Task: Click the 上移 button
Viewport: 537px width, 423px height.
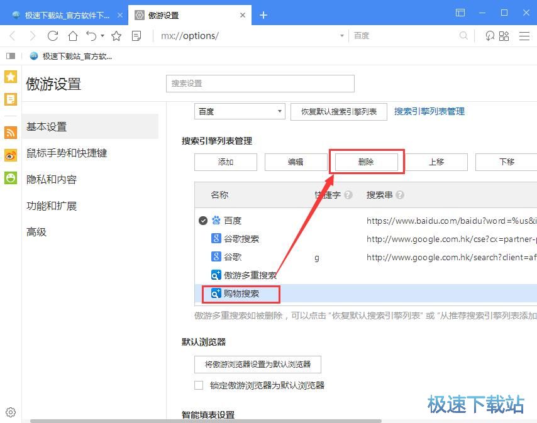Action: [436, 162]
